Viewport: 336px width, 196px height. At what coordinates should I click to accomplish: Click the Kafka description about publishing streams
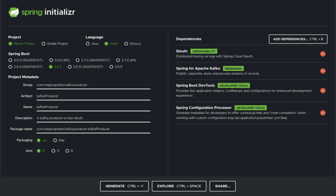click(x=218, y=74)
